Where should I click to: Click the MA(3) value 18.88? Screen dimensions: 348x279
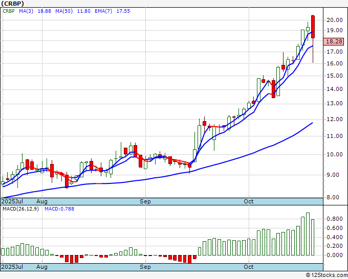click(x=45, y=11)
